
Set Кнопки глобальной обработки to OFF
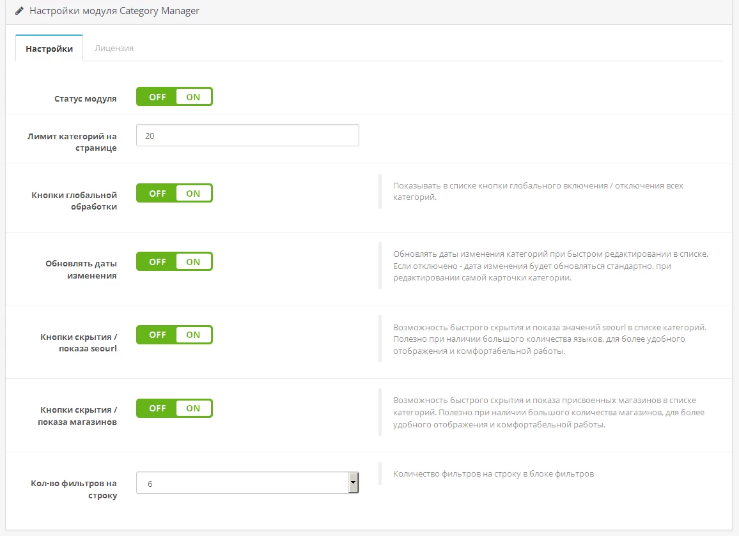coord(157,194)
